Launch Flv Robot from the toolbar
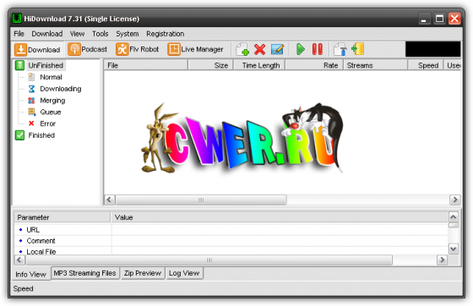473x306 pixels. click(x=138, y=49)
